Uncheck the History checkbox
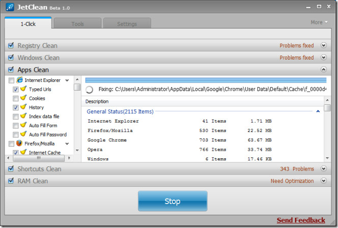The width and height of the screenshot is (338, 228). [x=16, y=107]
